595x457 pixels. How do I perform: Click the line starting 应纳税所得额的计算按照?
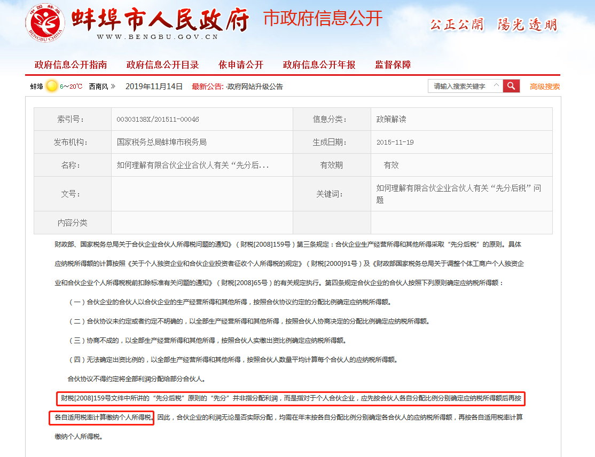[x=289, y=264]
